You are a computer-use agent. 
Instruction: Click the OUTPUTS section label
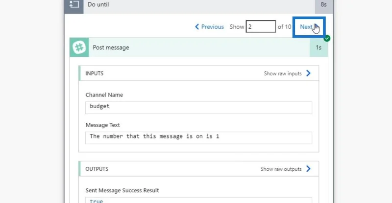tap(97, 169)
